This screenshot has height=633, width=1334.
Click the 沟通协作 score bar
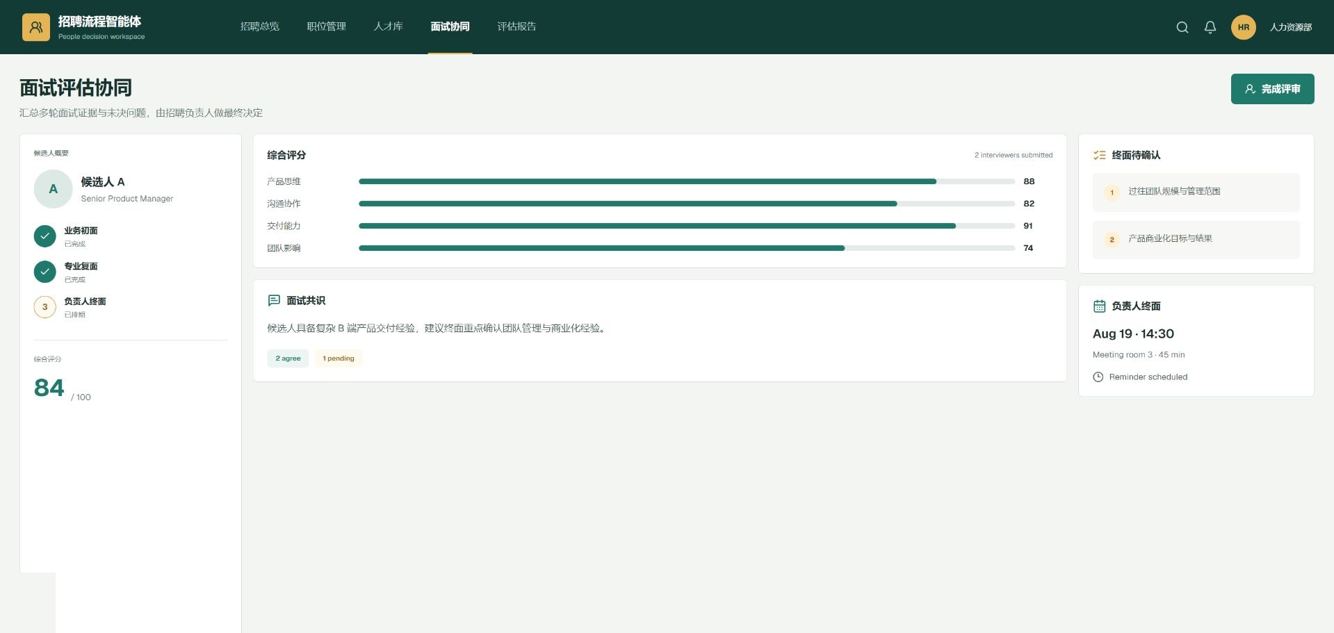tap(687, 204)
